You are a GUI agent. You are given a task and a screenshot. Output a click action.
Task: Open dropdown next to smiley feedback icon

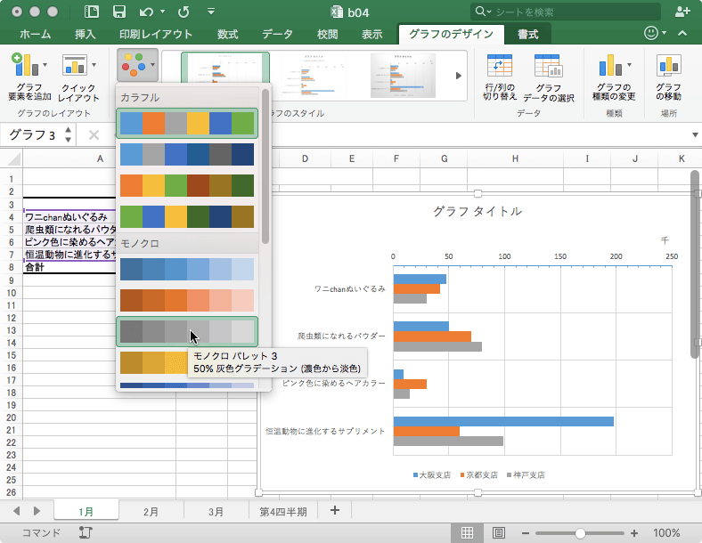pos(664,33)
